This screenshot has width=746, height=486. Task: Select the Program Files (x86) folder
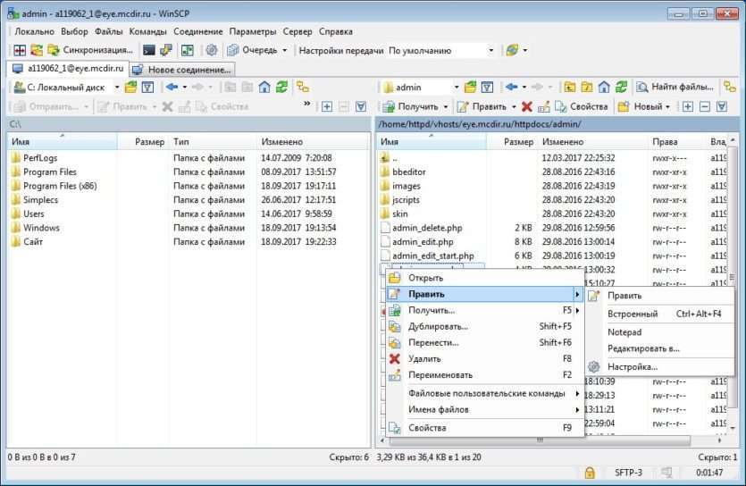tap(60, 186)
